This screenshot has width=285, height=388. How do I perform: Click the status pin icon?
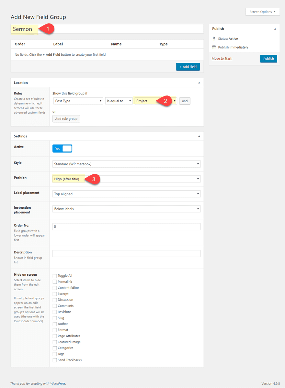coord(214,39)
